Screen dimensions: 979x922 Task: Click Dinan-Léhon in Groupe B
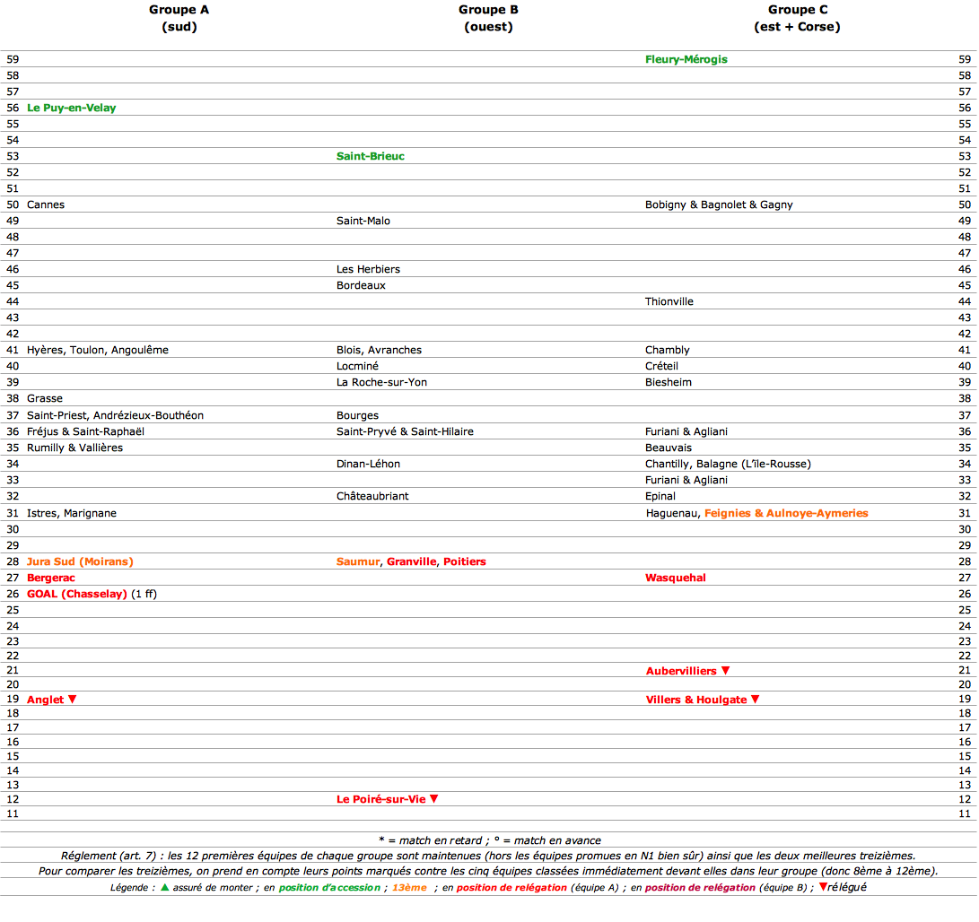368,464
